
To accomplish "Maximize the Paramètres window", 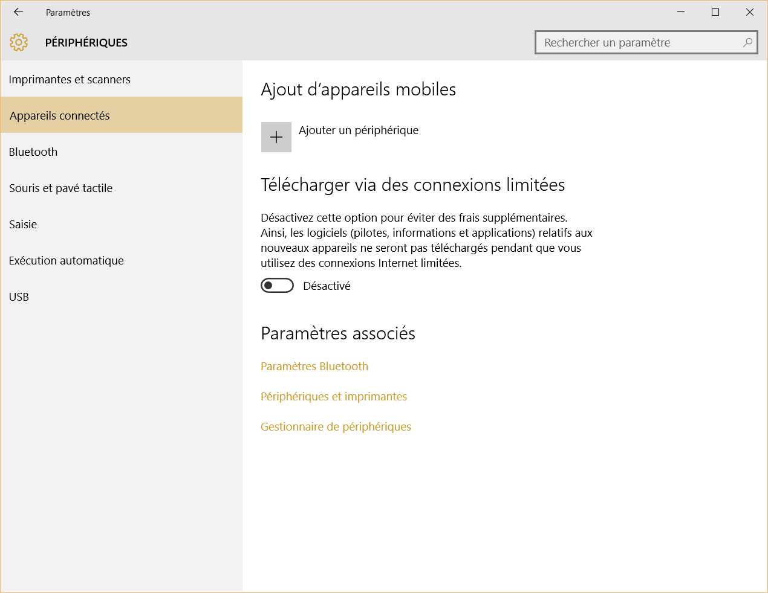I will tap(715, 12).
